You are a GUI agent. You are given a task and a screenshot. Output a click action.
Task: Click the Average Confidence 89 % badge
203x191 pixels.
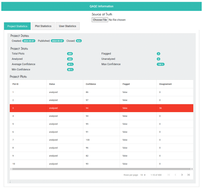(70, 64)
